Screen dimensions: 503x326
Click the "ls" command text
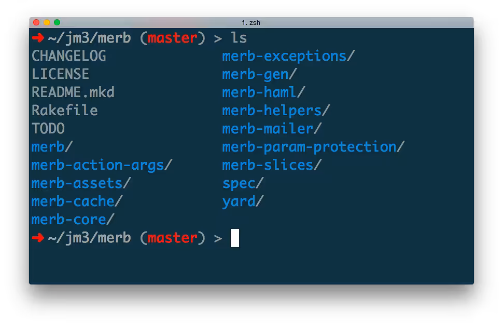coord(239,38)
